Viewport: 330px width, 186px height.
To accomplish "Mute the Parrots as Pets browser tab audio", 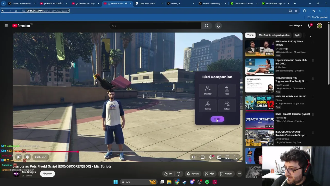I will pos(126,4).
